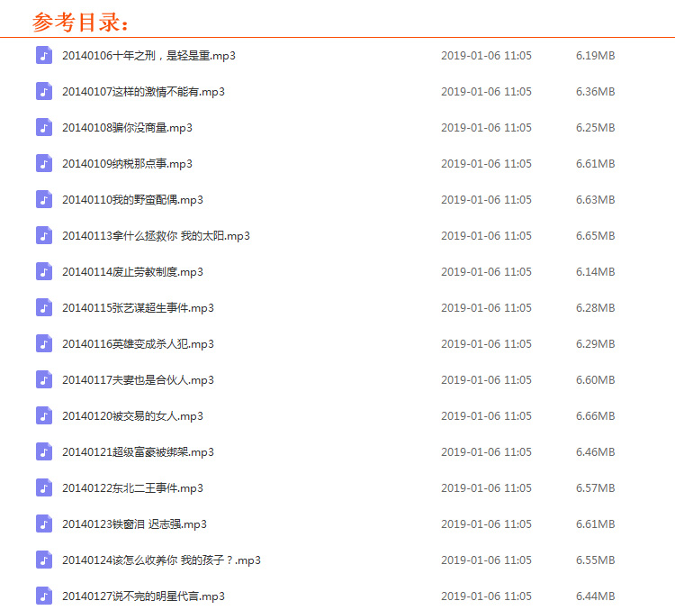Open the file name 20140107这样的激情不能有.mp3
The height and width of the screenshot is (610, 675).
tap(143, 92)
